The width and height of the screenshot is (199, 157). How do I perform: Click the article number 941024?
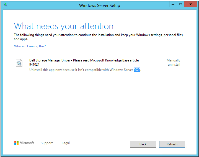click(34, 65)
